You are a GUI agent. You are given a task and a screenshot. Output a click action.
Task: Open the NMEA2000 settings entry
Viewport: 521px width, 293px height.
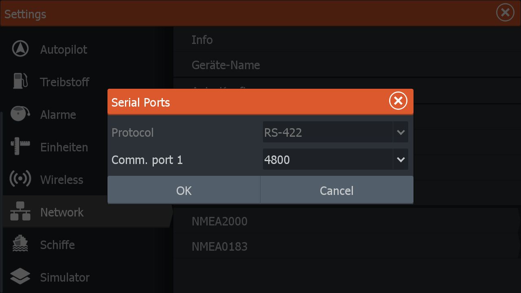(x=219, y=221)
